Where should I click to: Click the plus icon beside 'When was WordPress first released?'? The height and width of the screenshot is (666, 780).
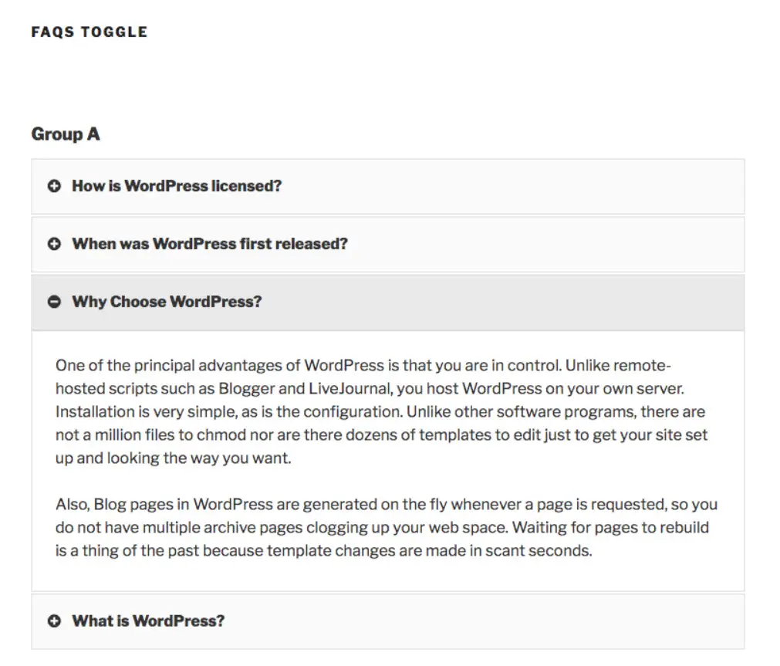pyautogui.click(x=54, y=244)
